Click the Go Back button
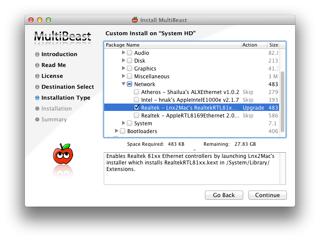320x241 pixels. [224, 195]
